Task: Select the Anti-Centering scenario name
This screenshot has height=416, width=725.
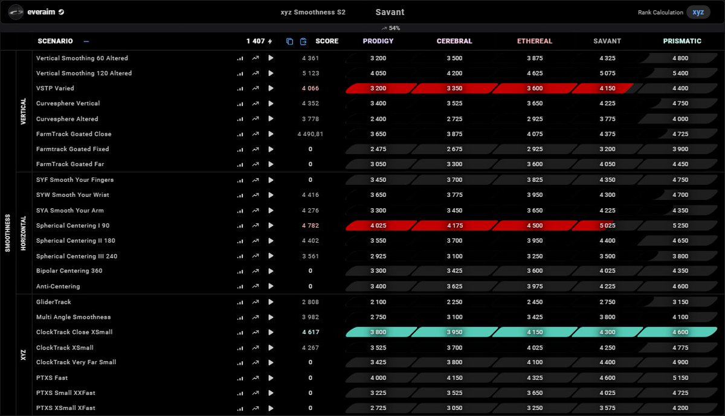Action: (x=58, y=286)
